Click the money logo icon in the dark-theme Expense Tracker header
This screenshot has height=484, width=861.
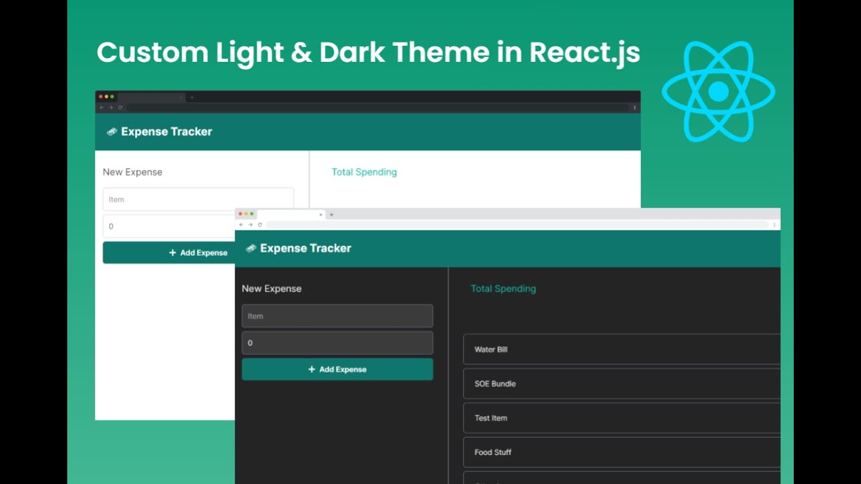pyautogui.click(x=251, y=248)
